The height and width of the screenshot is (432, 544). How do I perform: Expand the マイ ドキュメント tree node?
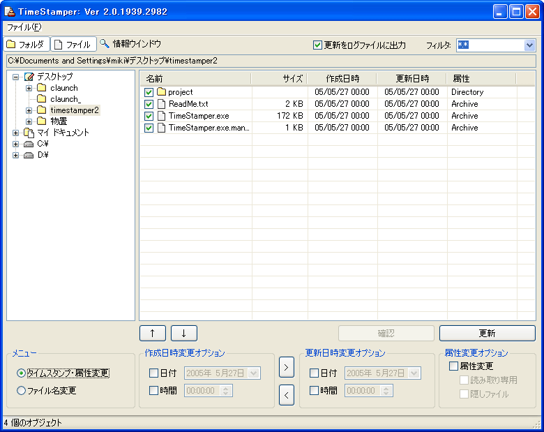tap(15, 133)
